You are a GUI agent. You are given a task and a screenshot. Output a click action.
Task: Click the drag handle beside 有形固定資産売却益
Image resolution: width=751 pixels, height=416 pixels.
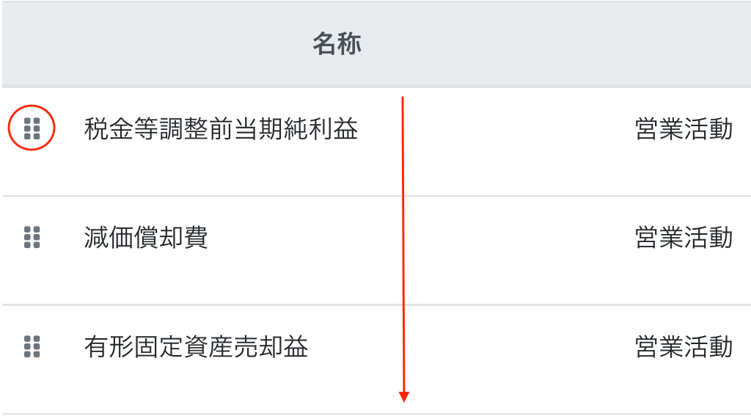[x=32, y=346]
